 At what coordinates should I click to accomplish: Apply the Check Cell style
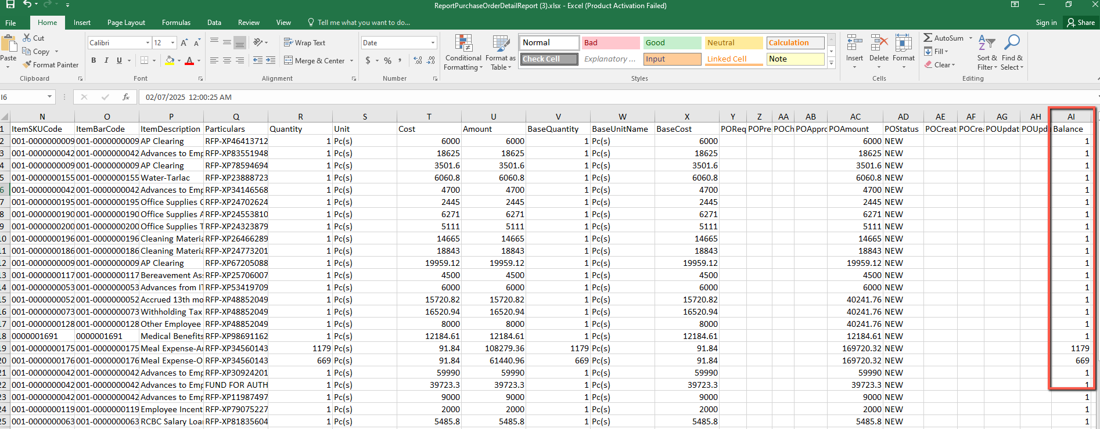pos(549,59)
